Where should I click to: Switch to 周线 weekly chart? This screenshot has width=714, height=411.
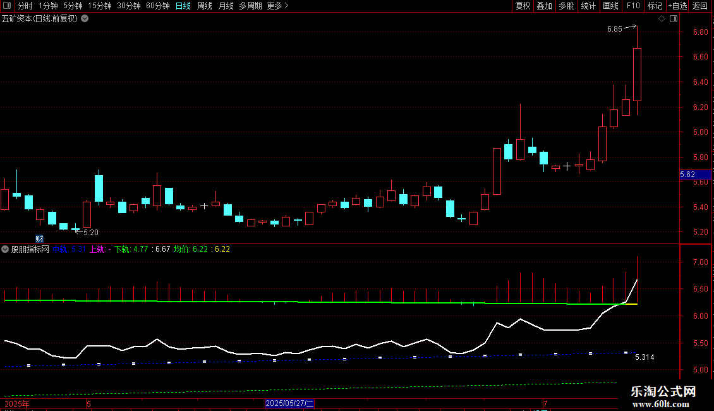click(205, 6)
